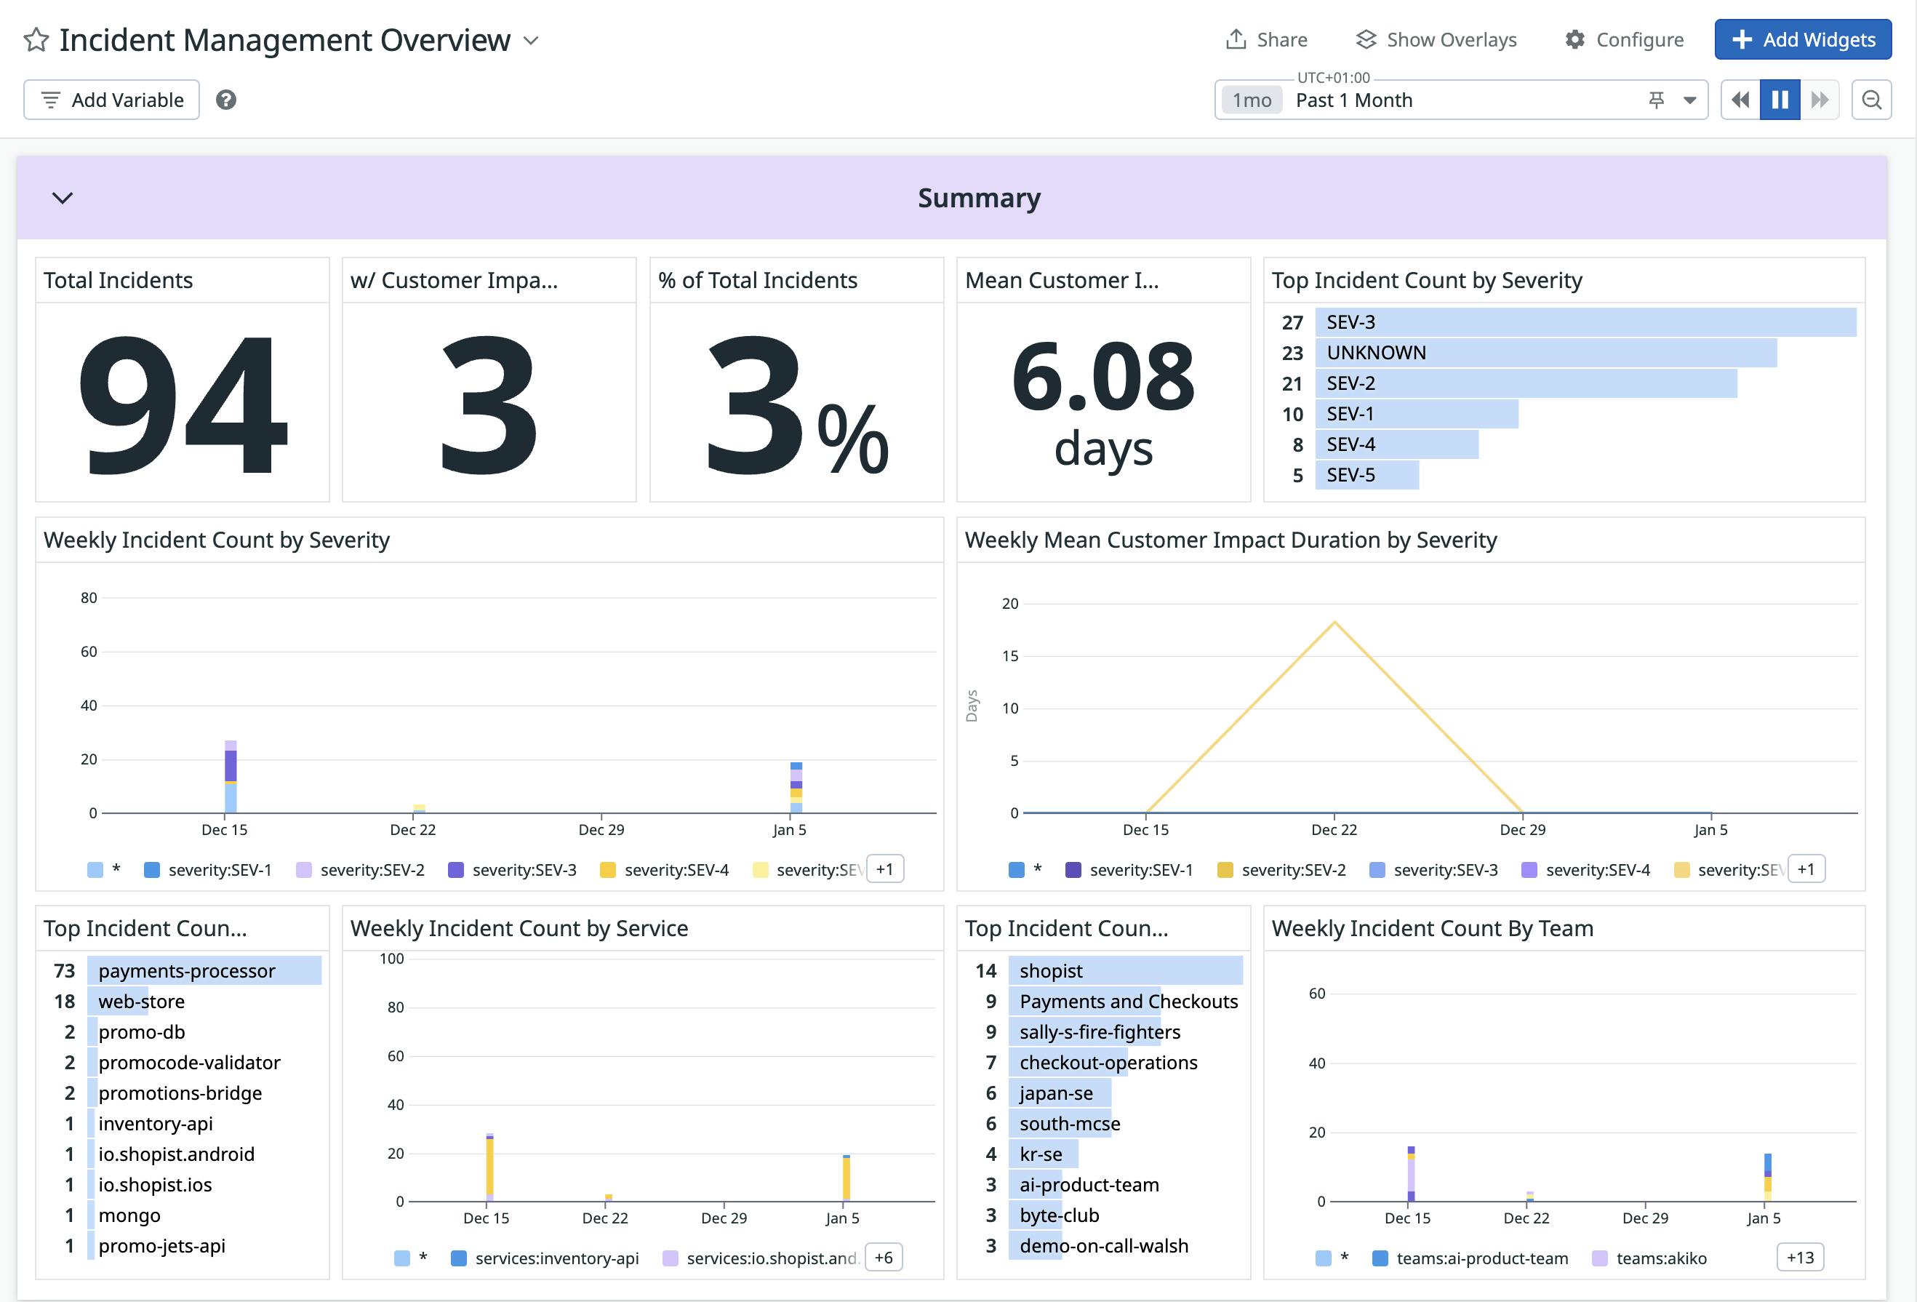Expand the +13 hidden teams in legend
The height and width of the screenshot is (1302, 1917).
(x=1800, y=1258)
